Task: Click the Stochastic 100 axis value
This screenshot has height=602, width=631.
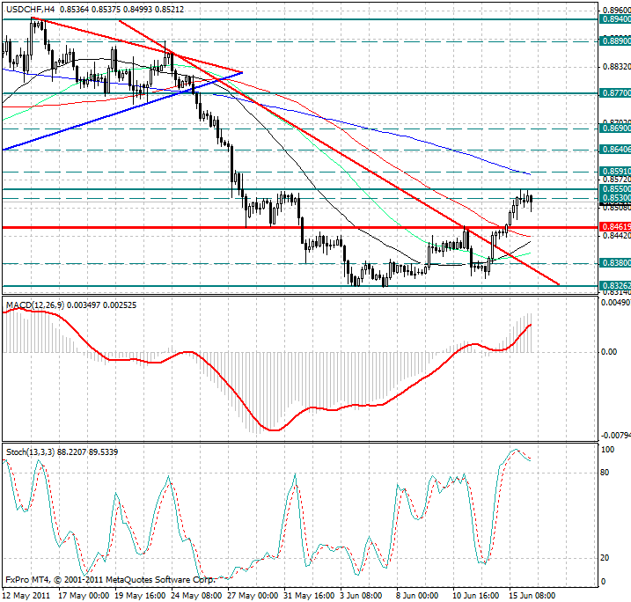Action: [x=607, y=450]
